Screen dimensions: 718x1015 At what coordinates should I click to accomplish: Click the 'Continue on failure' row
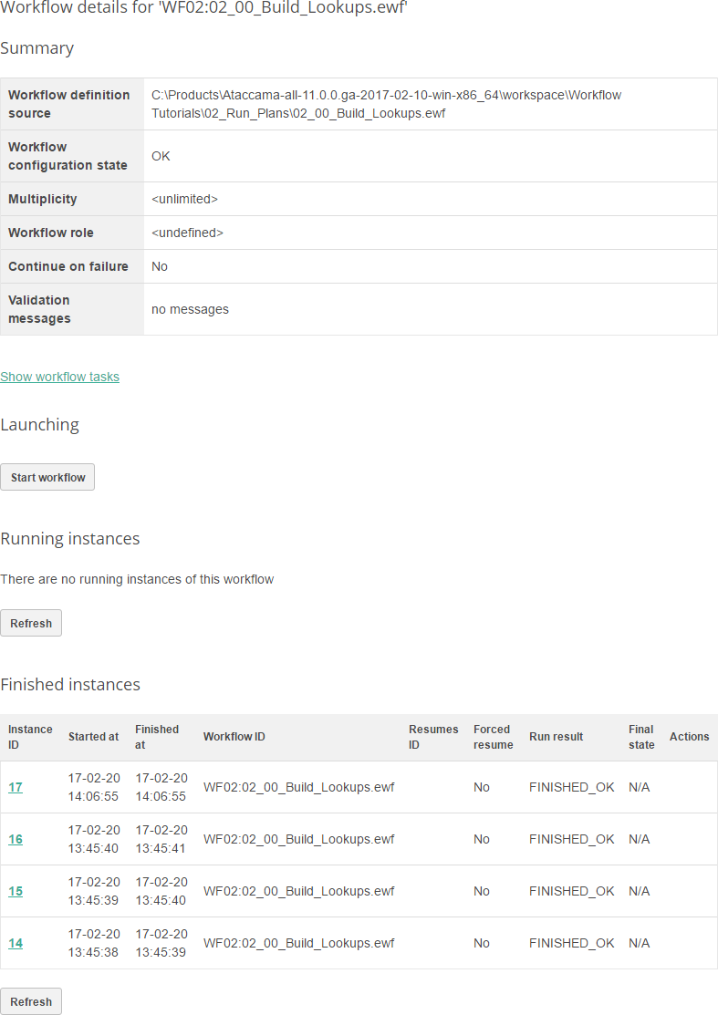68,265
